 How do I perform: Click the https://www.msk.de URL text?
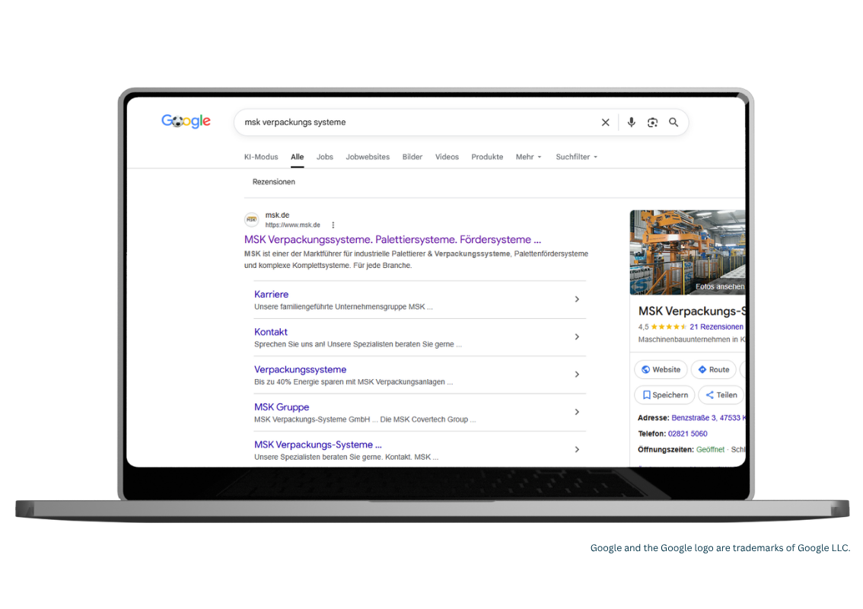click(292, 225)
